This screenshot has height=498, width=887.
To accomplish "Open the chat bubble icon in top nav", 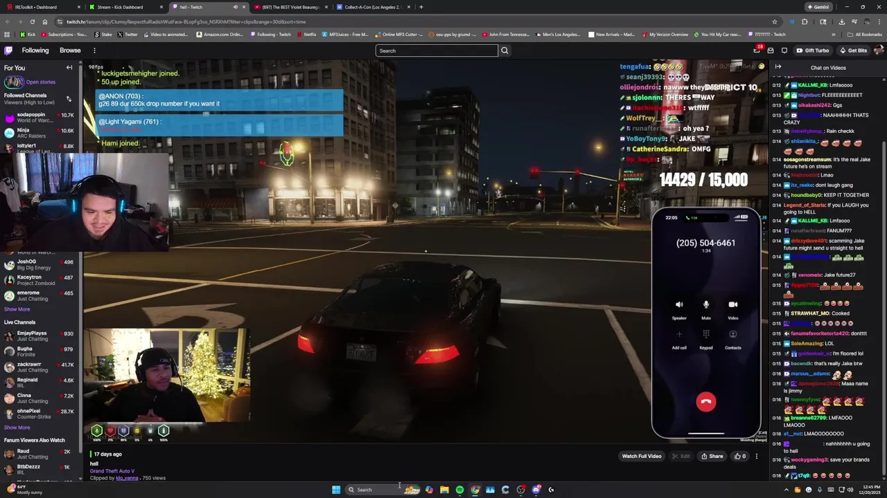I will coord(784,50).
